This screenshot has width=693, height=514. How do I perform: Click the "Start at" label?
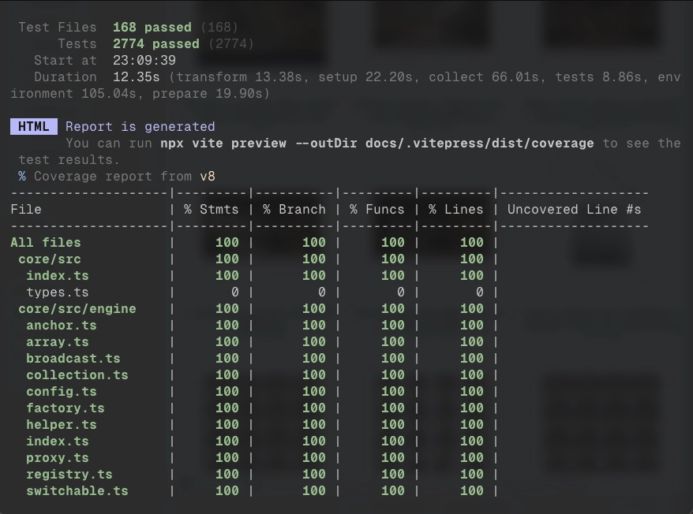click(66, 61)
